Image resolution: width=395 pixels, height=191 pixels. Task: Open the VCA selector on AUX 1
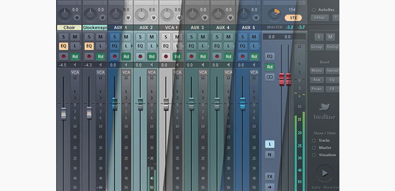click(x=126, y=73)
